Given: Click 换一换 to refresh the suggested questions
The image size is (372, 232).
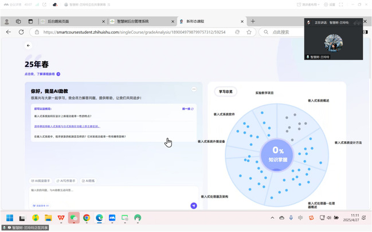Looking at the screenshot, I should pos(187,109).
